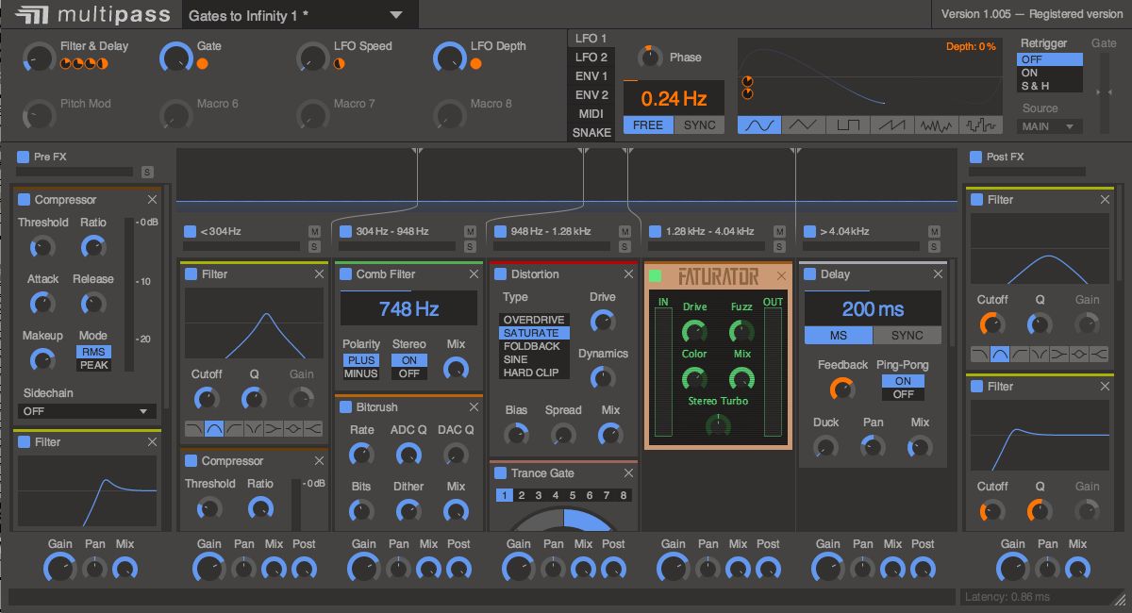Toggle the Pre FX section on/off
Viewport: 1132px width, 613px height.
[23, 157]
